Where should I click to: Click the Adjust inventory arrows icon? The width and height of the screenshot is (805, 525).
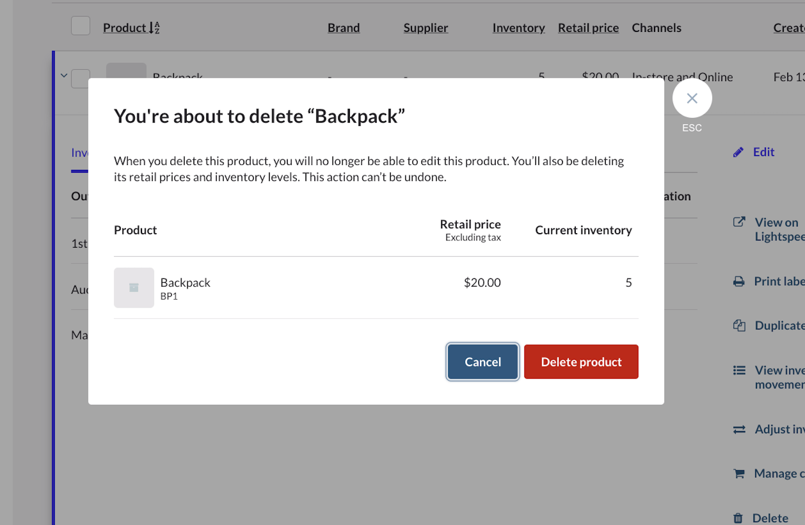tap(739, 429)
